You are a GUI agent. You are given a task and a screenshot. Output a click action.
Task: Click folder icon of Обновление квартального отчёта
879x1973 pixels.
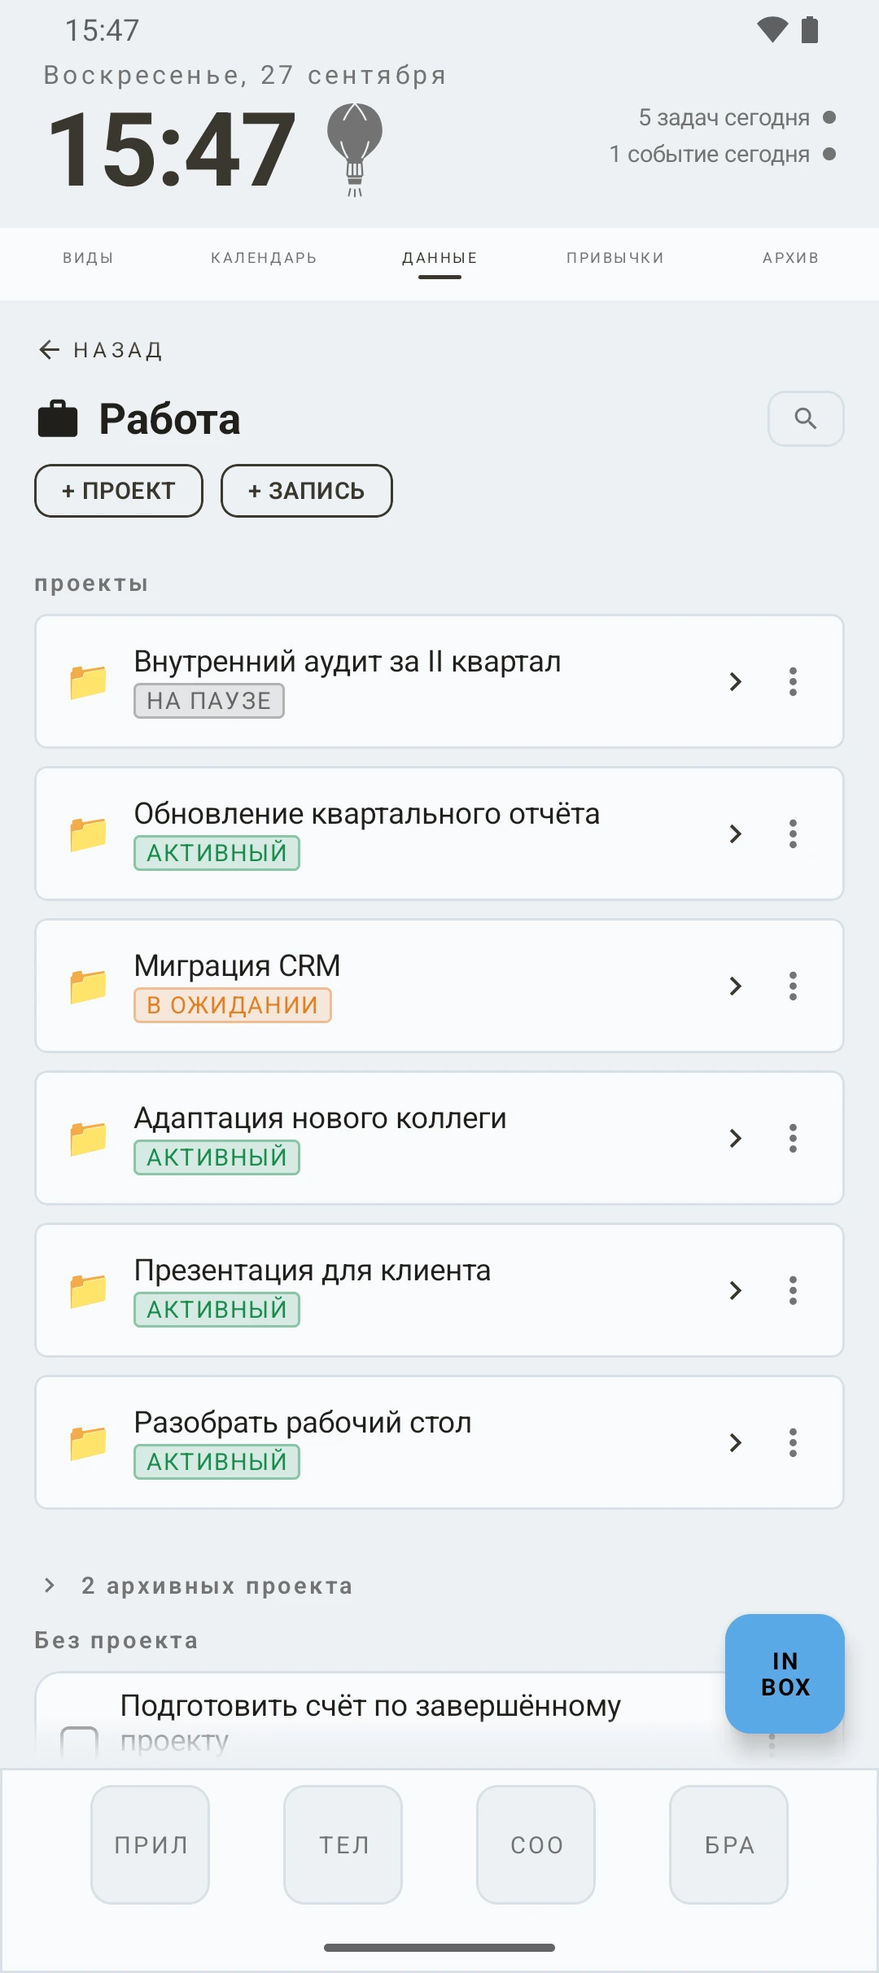pyautogui.click(x=88, y=834)
